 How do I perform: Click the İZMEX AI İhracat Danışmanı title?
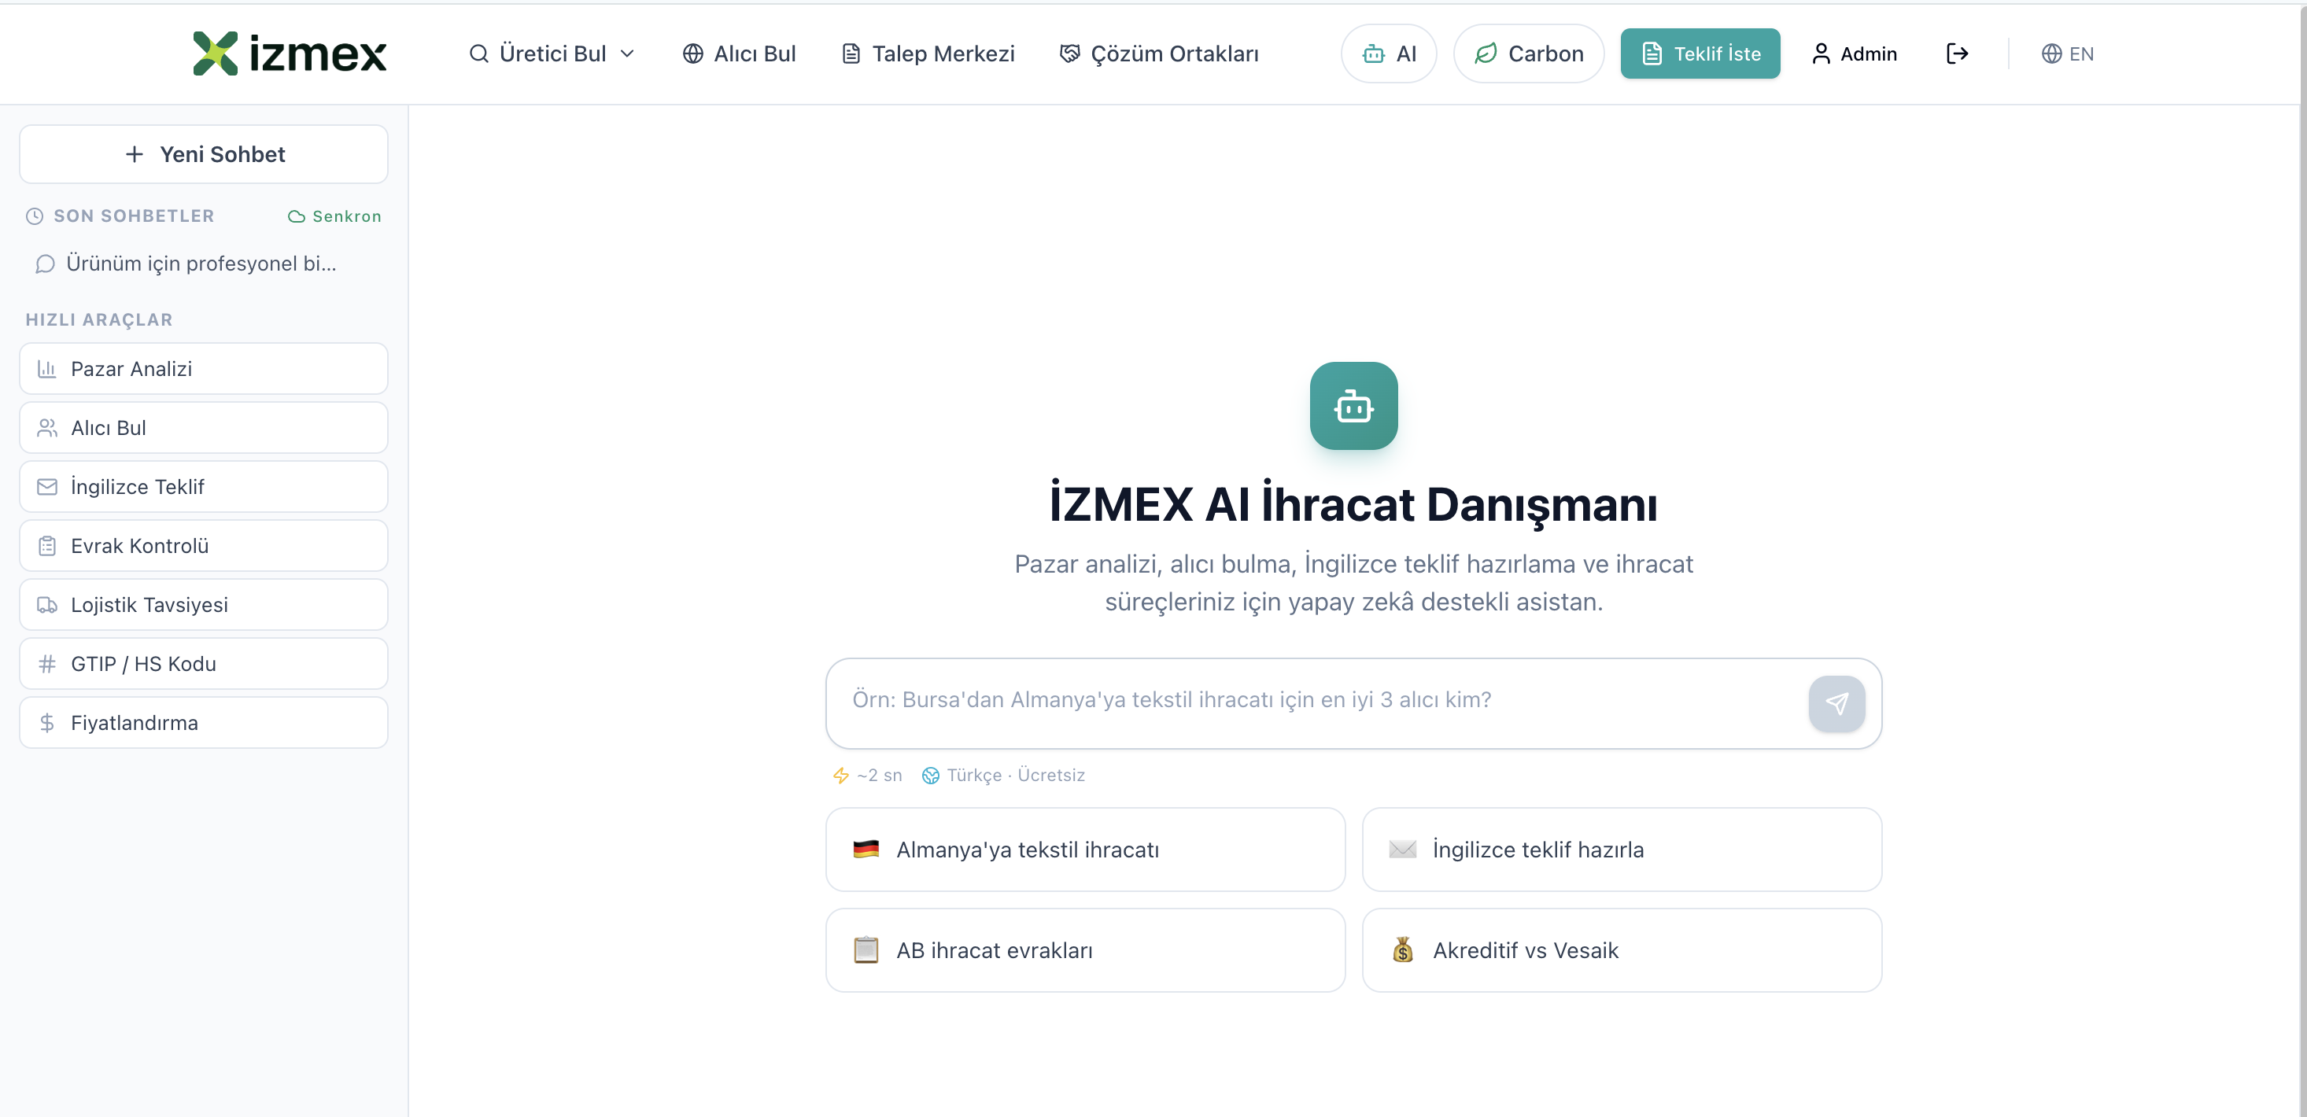tap(1353, 504)
